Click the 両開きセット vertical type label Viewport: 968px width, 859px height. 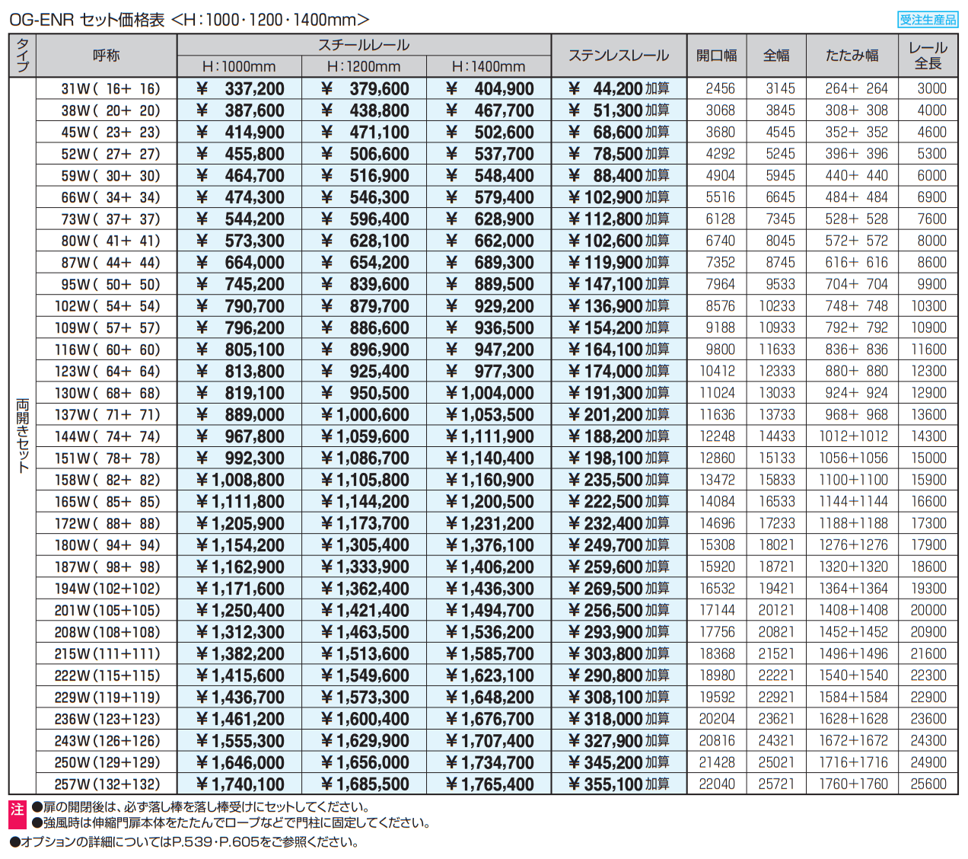point(23,436)
